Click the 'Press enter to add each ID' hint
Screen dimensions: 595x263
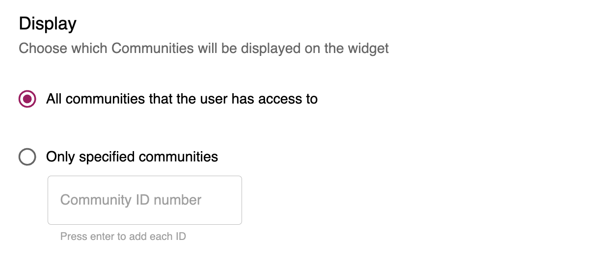tap(123, 237)
